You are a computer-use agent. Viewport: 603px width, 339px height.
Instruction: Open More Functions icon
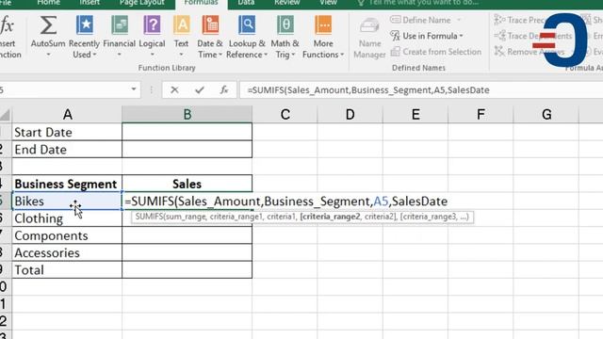point(323,26)
